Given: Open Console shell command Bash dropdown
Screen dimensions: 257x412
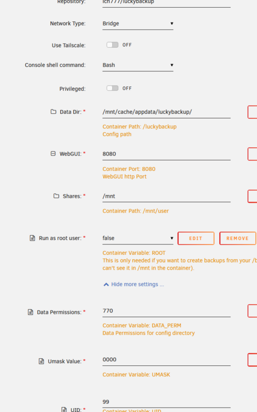Looking at the screenshot, I should click(138, 65).
